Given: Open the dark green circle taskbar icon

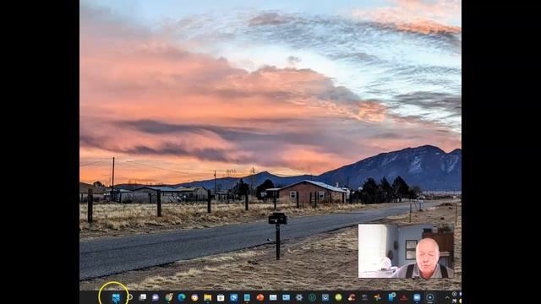Looking at the screenshot, I should 312,297.
